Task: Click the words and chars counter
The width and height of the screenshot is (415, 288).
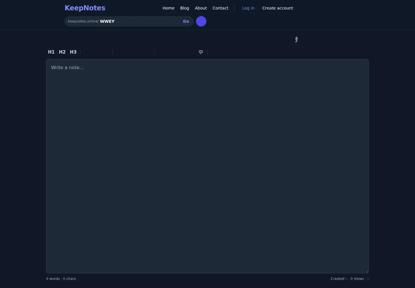Action: point(61,279)
